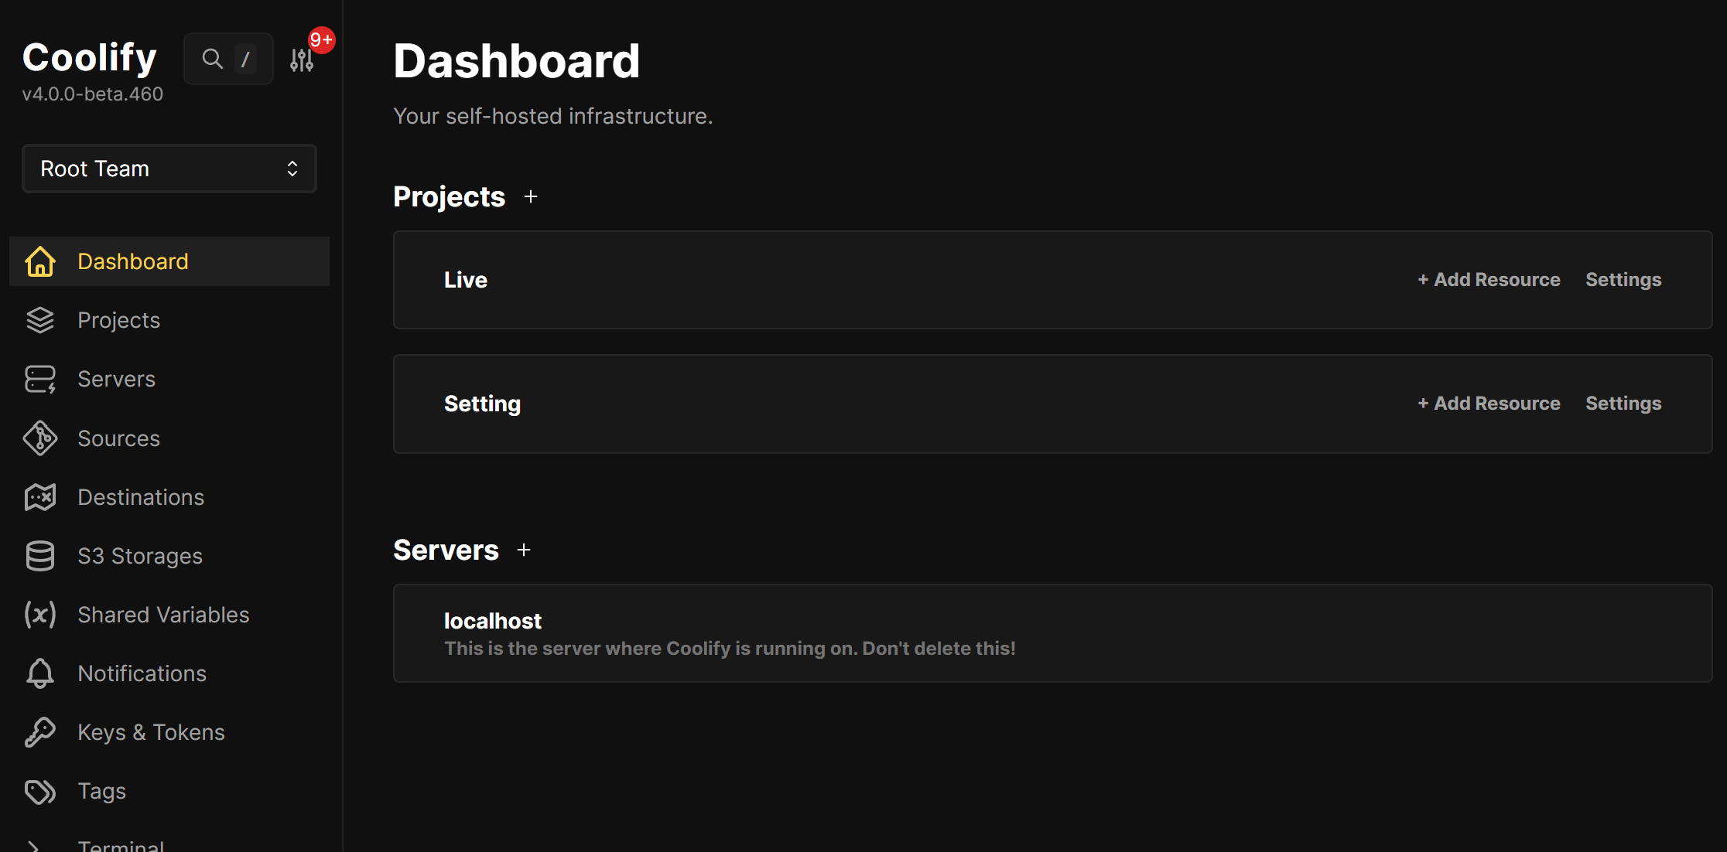Click the Keys & Tokens key icon
Image resolution: width=1727 pixels, height=852 pixels.
pyautogui.click(x=40, y=732)
